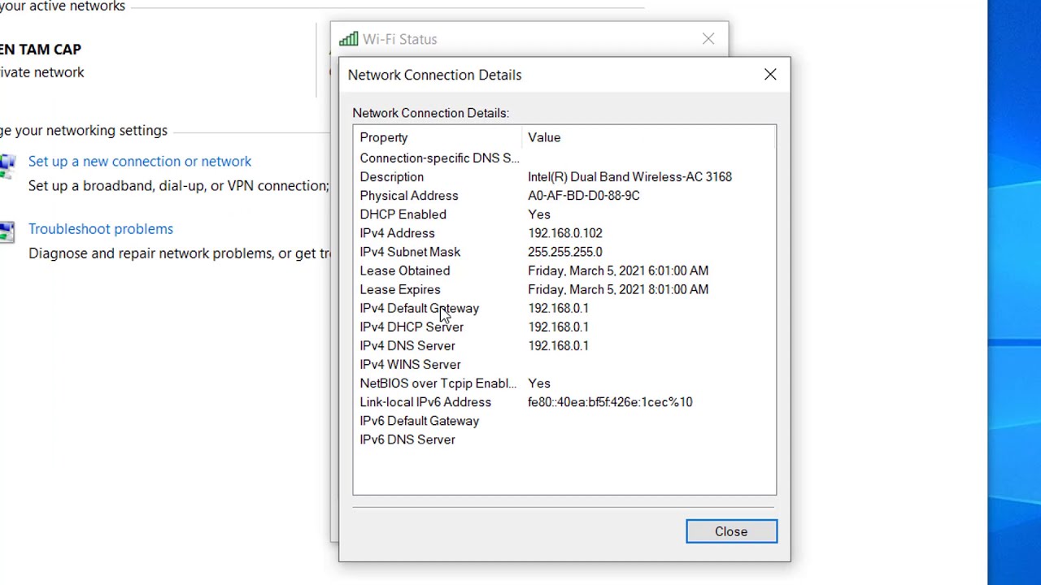Select 192.168.0.1 value for IPv4 Default Gateway
This screenshot has width=1041, height=585.
(x=558, y=308)
